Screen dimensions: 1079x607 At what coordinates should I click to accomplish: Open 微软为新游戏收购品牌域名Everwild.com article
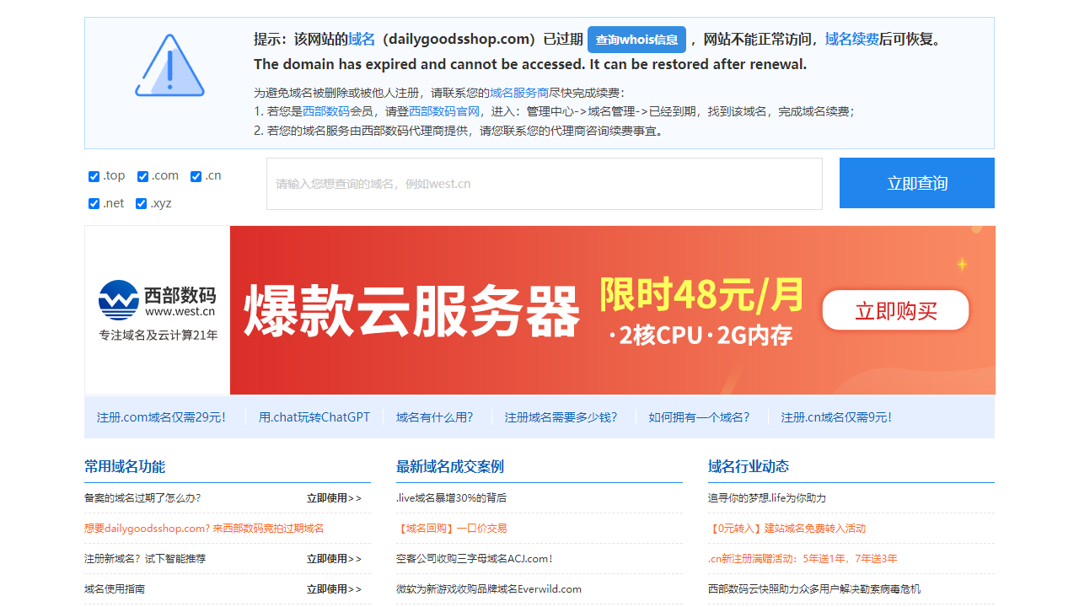[x=489, y=588]
